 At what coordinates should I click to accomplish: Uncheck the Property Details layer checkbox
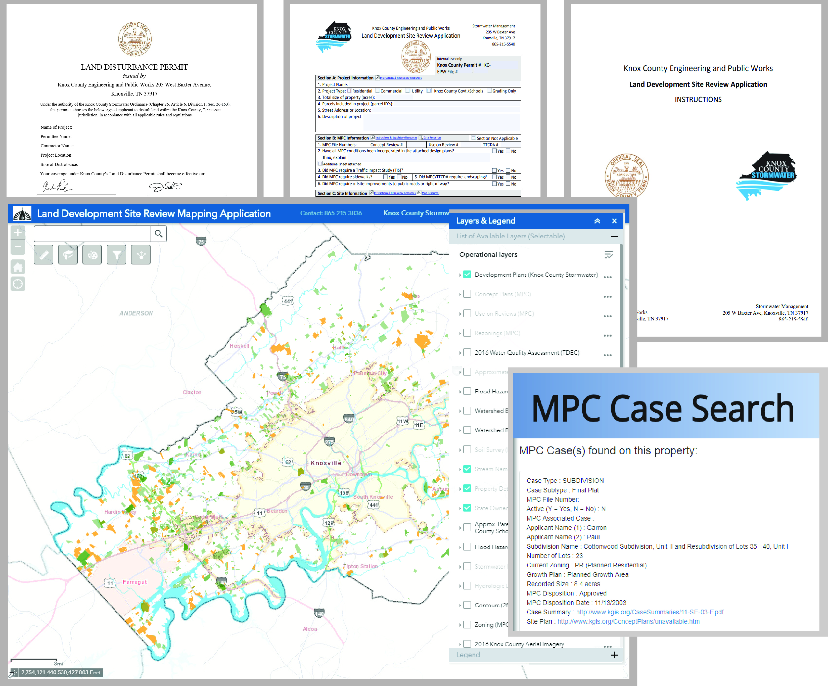(x=467, y=488)
